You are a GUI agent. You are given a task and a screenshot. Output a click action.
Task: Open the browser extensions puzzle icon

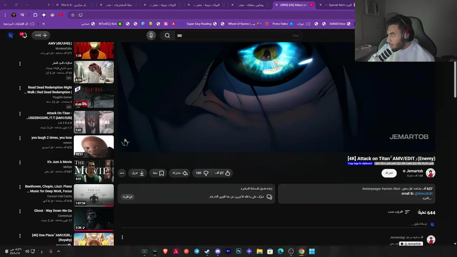pos(35,15)
